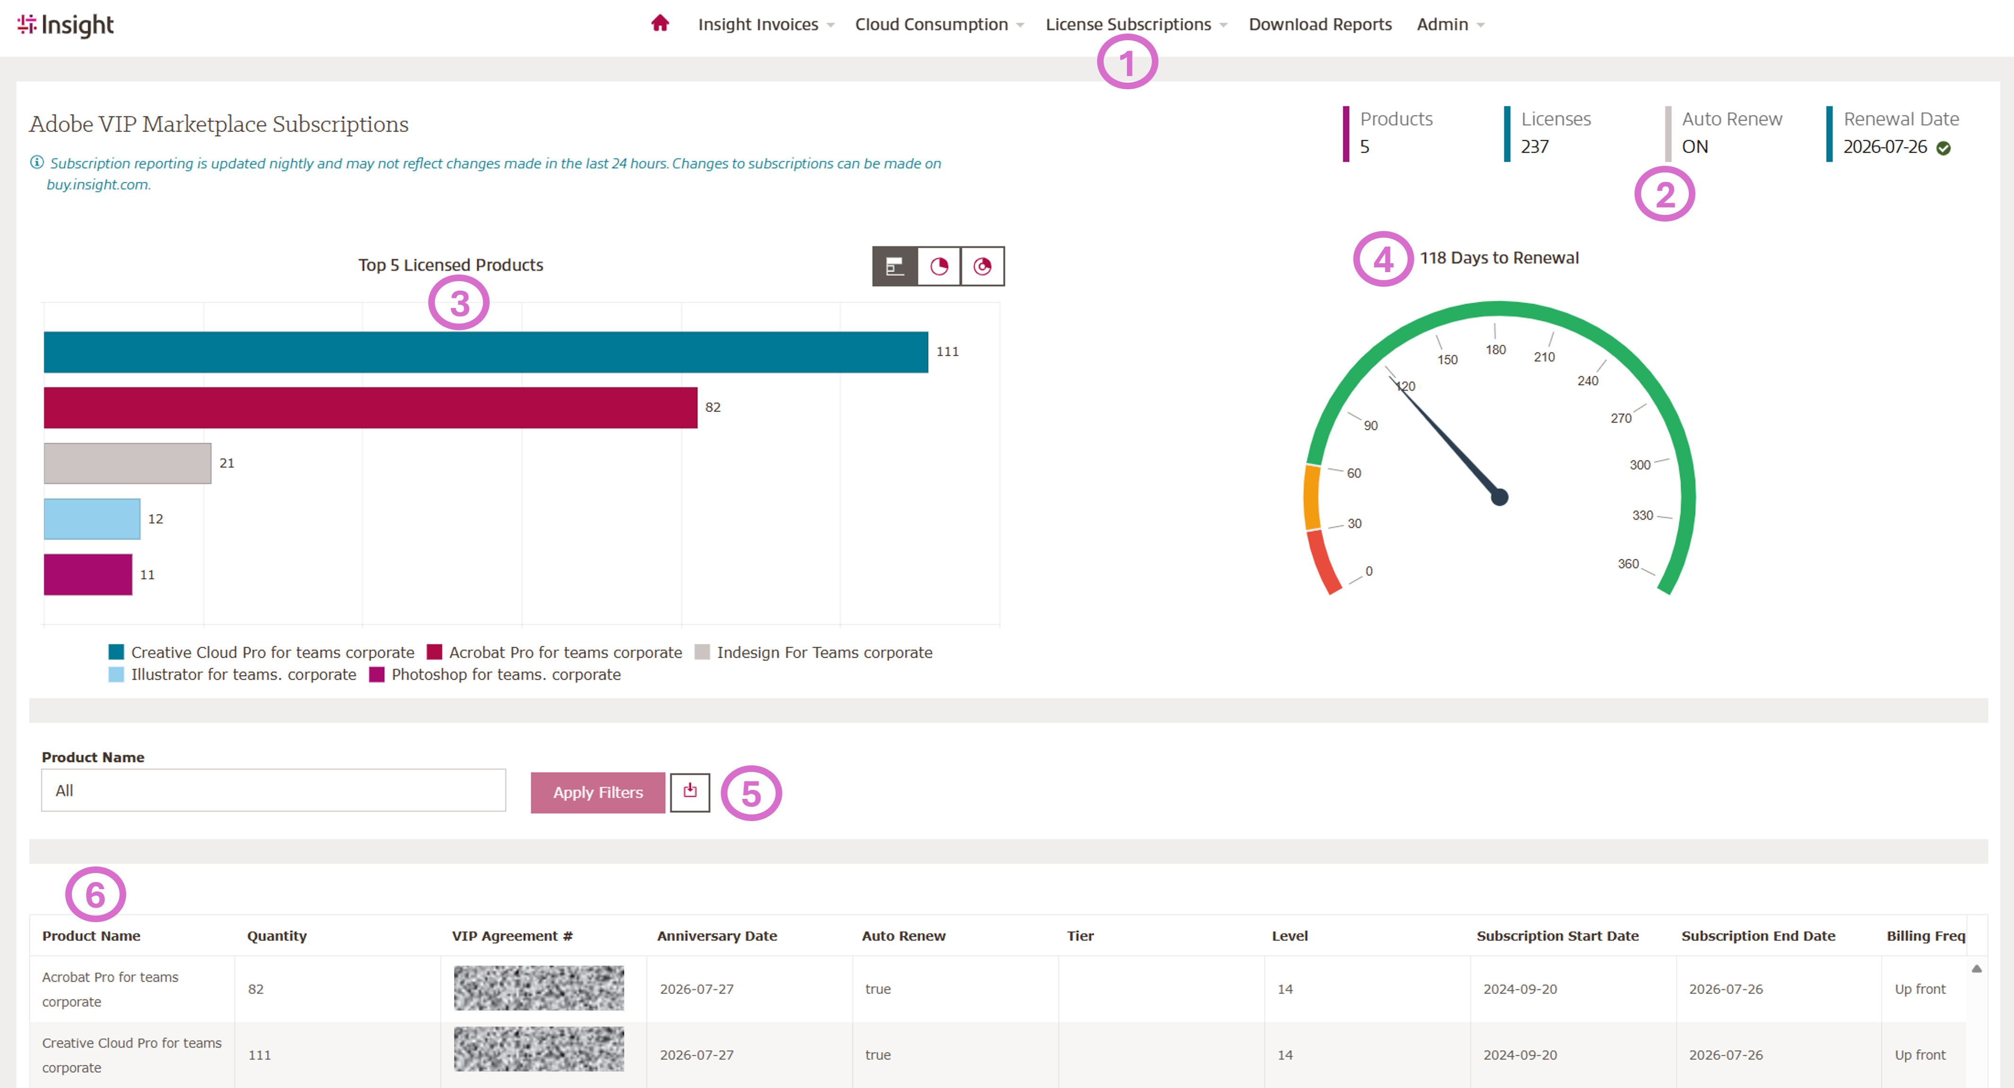The height and width of the screenshot is (1088, 2014).
Task: Click the Products count of 5
Action: coord(1364,147)
